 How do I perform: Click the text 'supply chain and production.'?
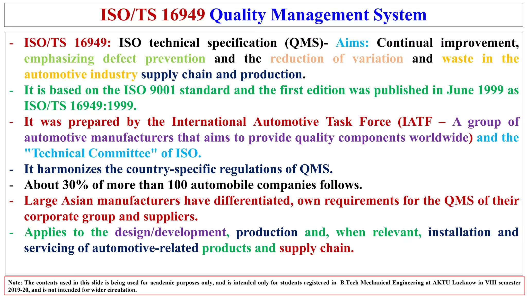(223, 75)
